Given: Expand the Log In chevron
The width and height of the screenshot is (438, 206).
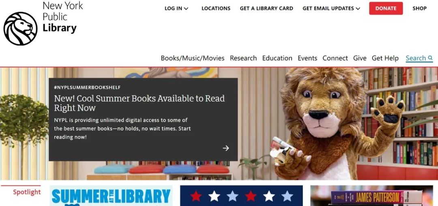Looking at the screenshot, I should 186,8.
